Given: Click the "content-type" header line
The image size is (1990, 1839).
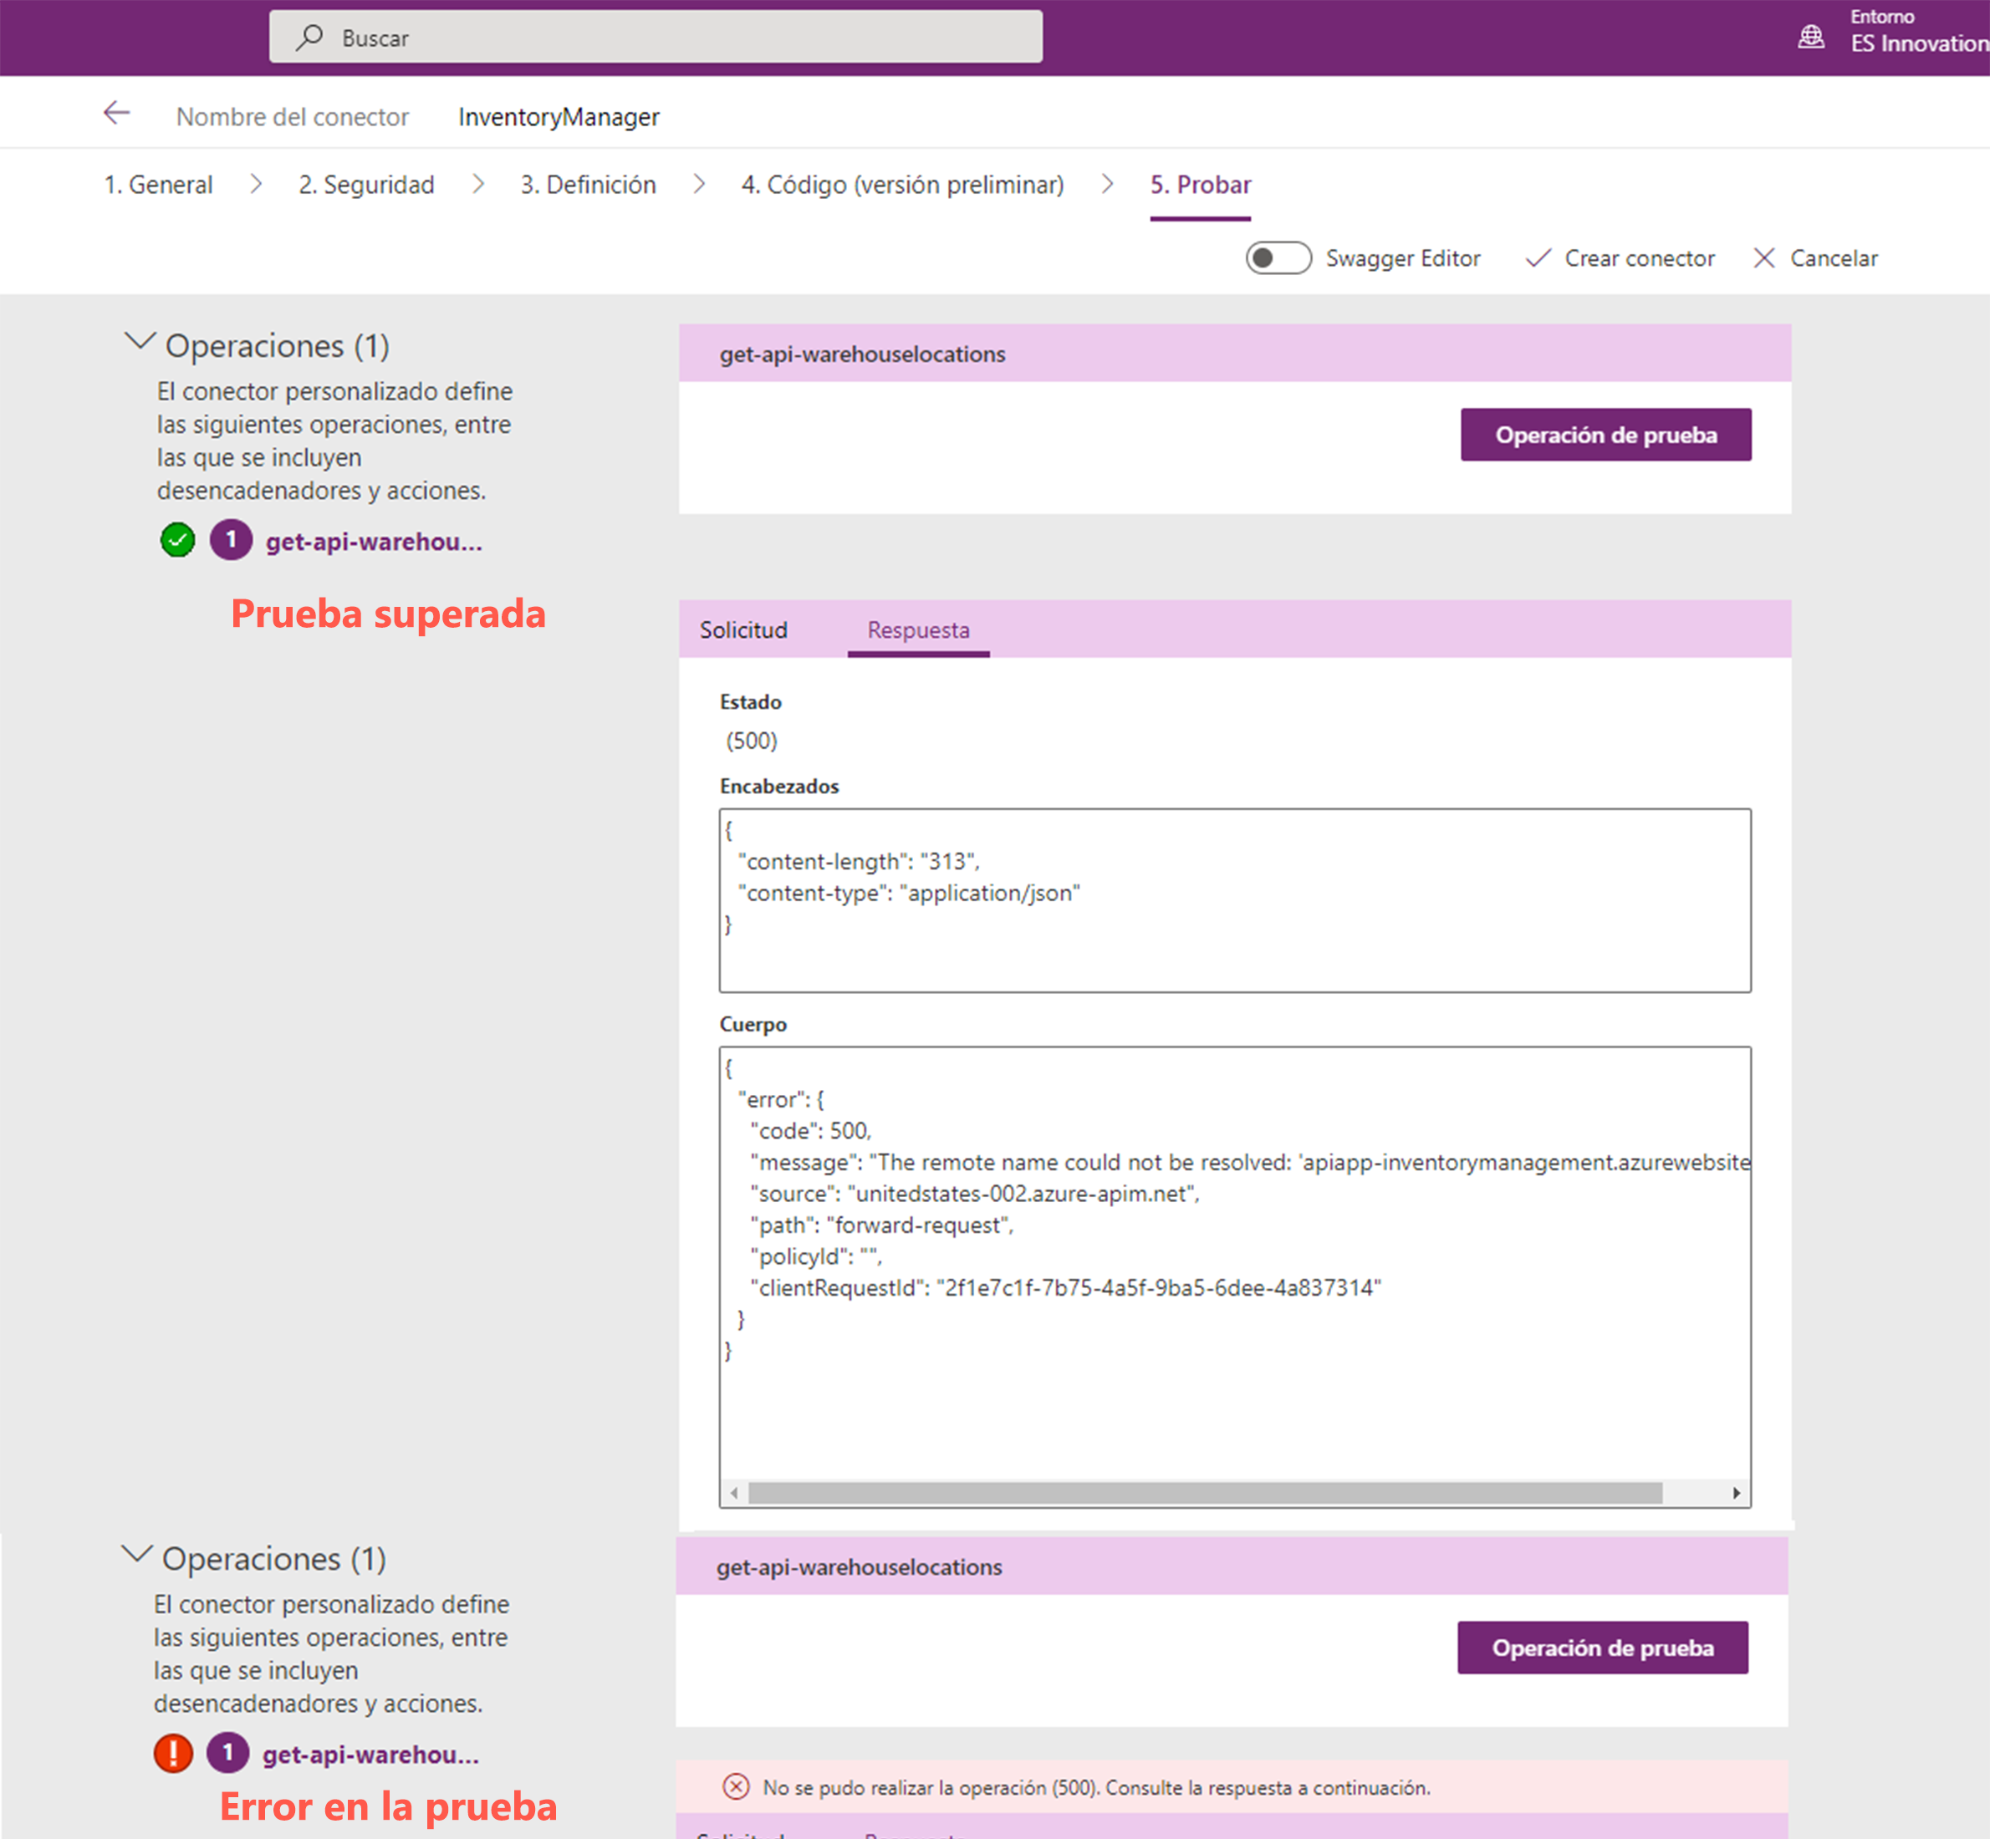Looking at the screenshot, I should [x=909, y=893].
